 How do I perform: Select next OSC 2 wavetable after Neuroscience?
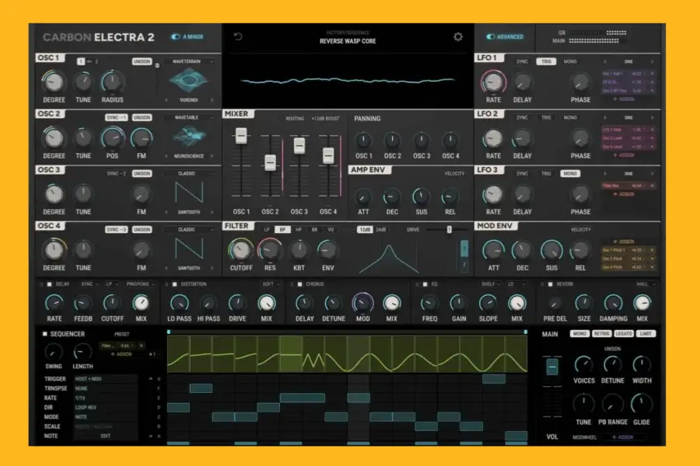coord(212,156)
